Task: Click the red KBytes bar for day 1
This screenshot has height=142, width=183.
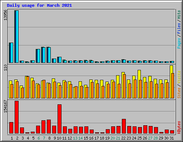Action: coord(11,128)
